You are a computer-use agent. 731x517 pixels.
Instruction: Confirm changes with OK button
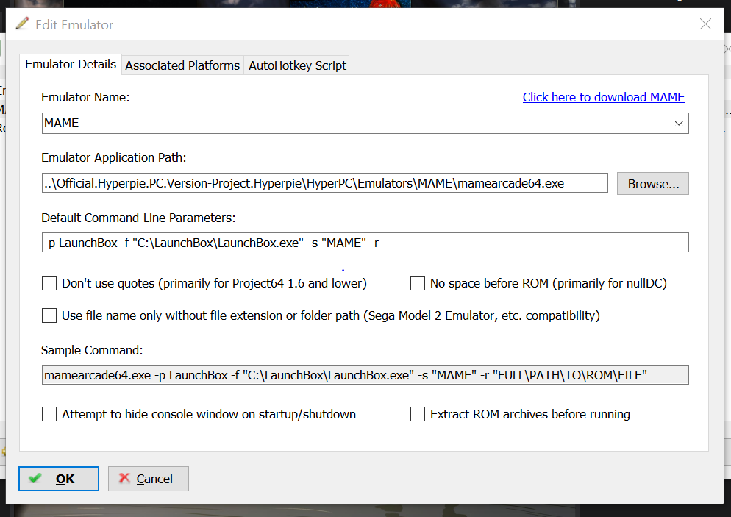click(x=59, y=479)
